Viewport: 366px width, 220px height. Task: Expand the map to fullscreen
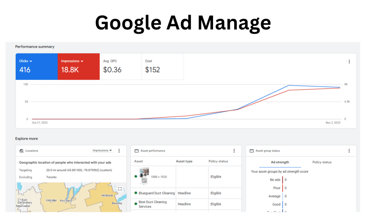pos(120,189)
